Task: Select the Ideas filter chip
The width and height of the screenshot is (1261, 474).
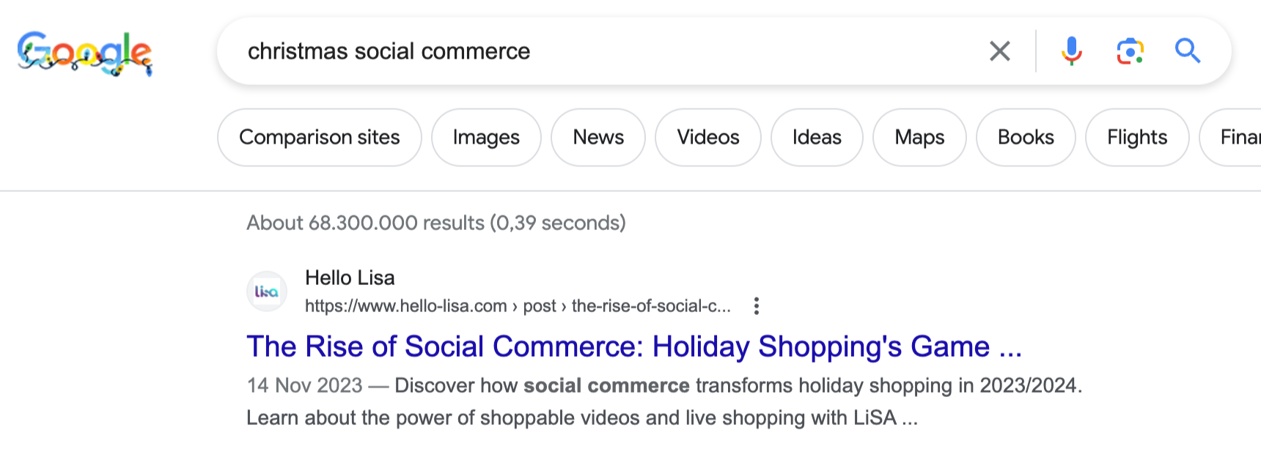Action: click(817, 138)
